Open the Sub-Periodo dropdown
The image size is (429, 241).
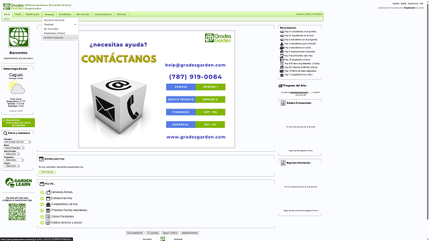pos(12,154)
